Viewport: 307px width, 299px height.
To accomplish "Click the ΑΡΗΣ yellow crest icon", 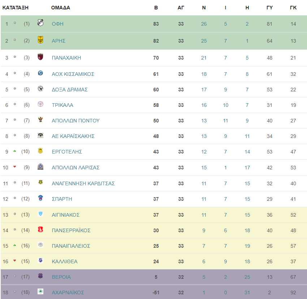I will click(x=40, y=40).
